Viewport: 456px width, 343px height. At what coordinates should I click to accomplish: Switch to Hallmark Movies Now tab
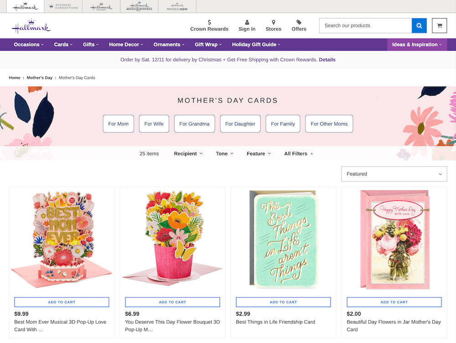pyautogui.click(x=177, y=6)
